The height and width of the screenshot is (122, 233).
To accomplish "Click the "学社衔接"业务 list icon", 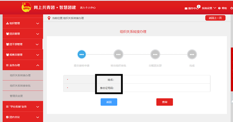I will pos(7,107).
